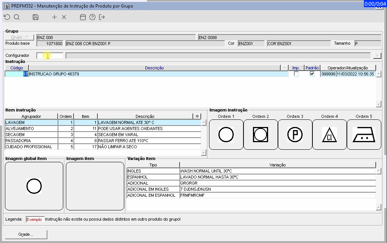This screenshot has width=387, height=243.
Task: Click the magnifier search toolbar icon
Action: (17, 17)
